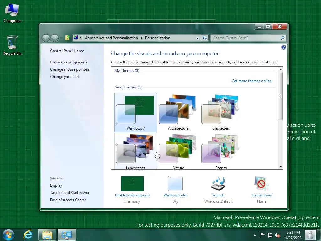Expand the arrow after Appearance and Personalization
The image size is (321, 241).
point(141,38)
